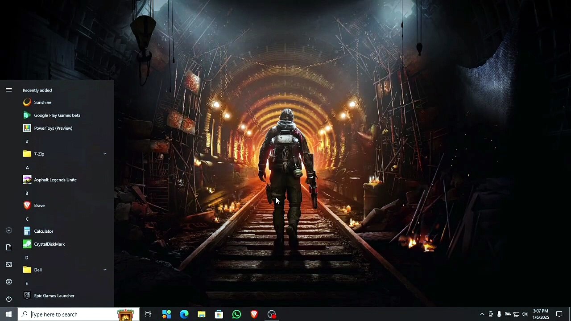Click the 'Type here to search' box
The image size is (571, 321).
point(79,314)
